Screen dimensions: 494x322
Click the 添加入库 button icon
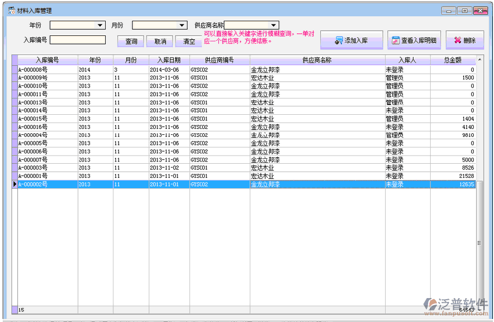pos(339,41)
